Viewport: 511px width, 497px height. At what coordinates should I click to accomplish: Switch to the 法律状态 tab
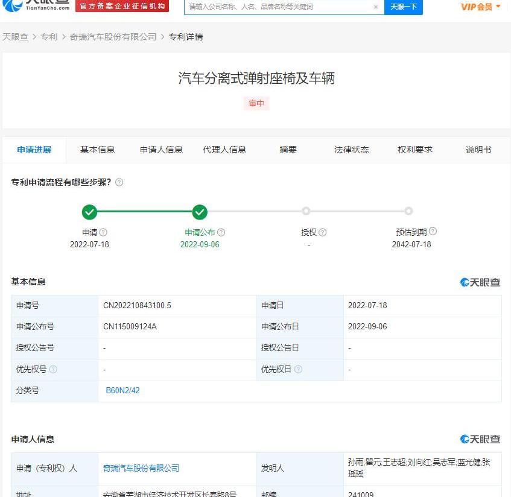(352, 150)
